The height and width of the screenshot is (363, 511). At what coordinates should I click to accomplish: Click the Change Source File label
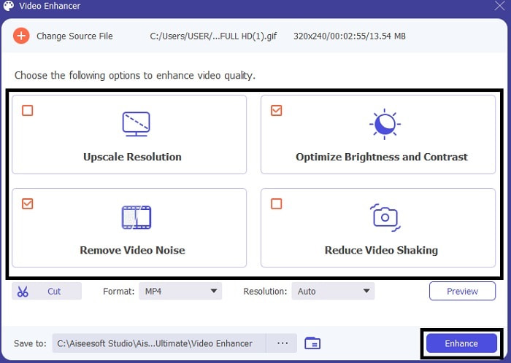pyautogui.click(x=74, y=36)
